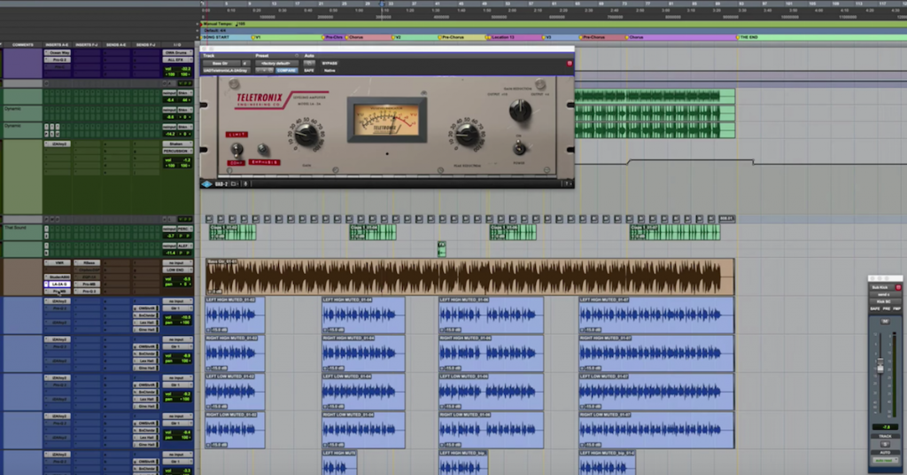Toggle automation Safe in plugin header
907x475 pixels.
tap(309, 71)
